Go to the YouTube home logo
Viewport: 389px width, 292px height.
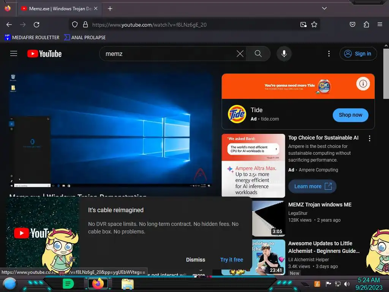point(44,54)
